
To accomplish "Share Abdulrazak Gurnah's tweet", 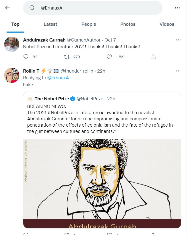I will (x=153, y=57).
